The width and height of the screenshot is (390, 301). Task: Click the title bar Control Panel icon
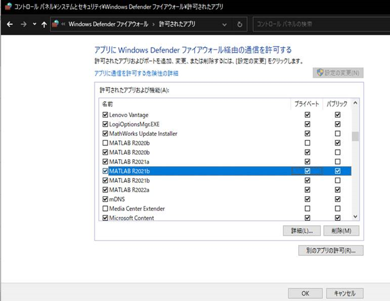[8, 6]
